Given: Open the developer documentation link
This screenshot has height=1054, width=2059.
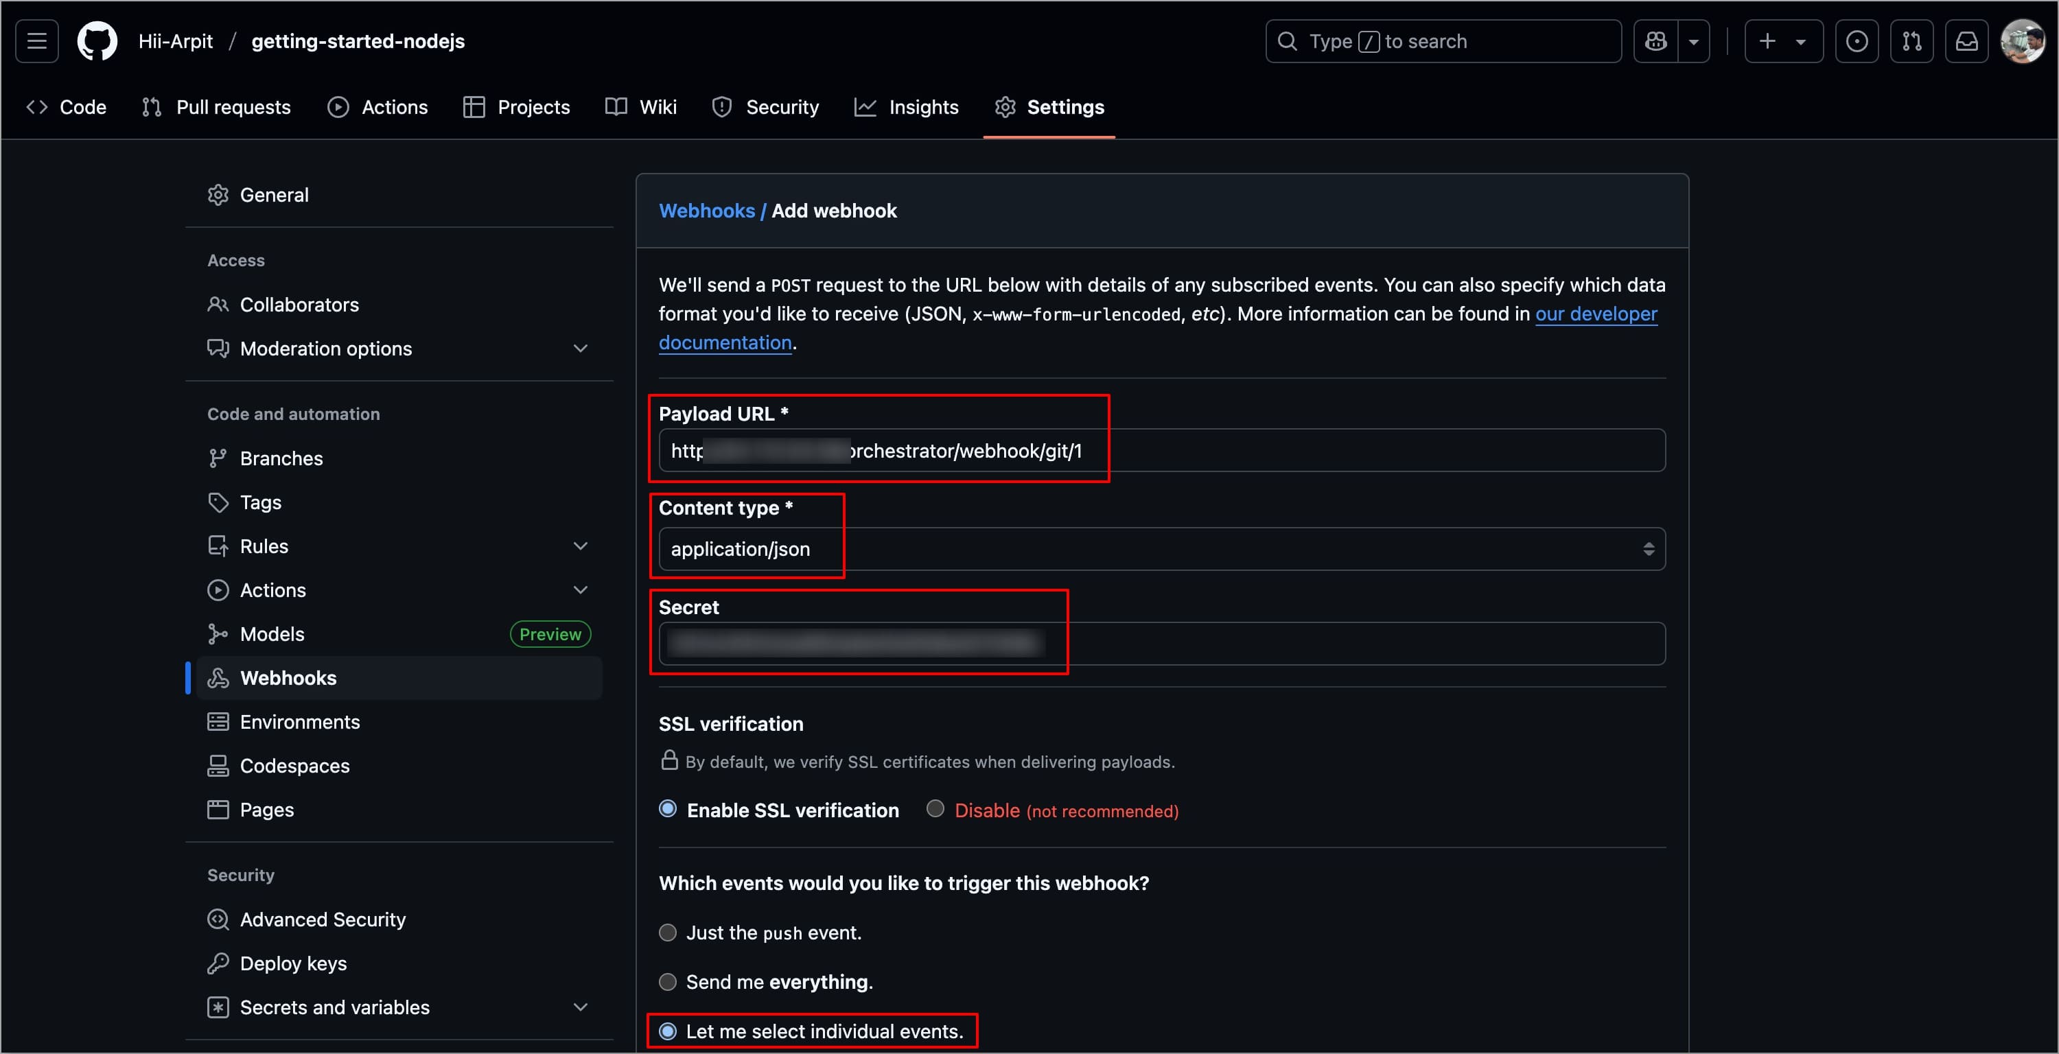Looking at the screenshot, I should pos(1596,314).
